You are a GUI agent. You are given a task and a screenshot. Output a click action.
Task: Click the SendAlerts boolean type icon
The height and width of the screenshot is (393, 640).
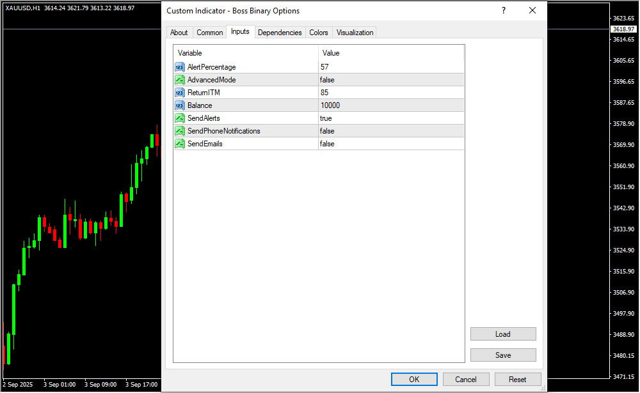point(179,118)
